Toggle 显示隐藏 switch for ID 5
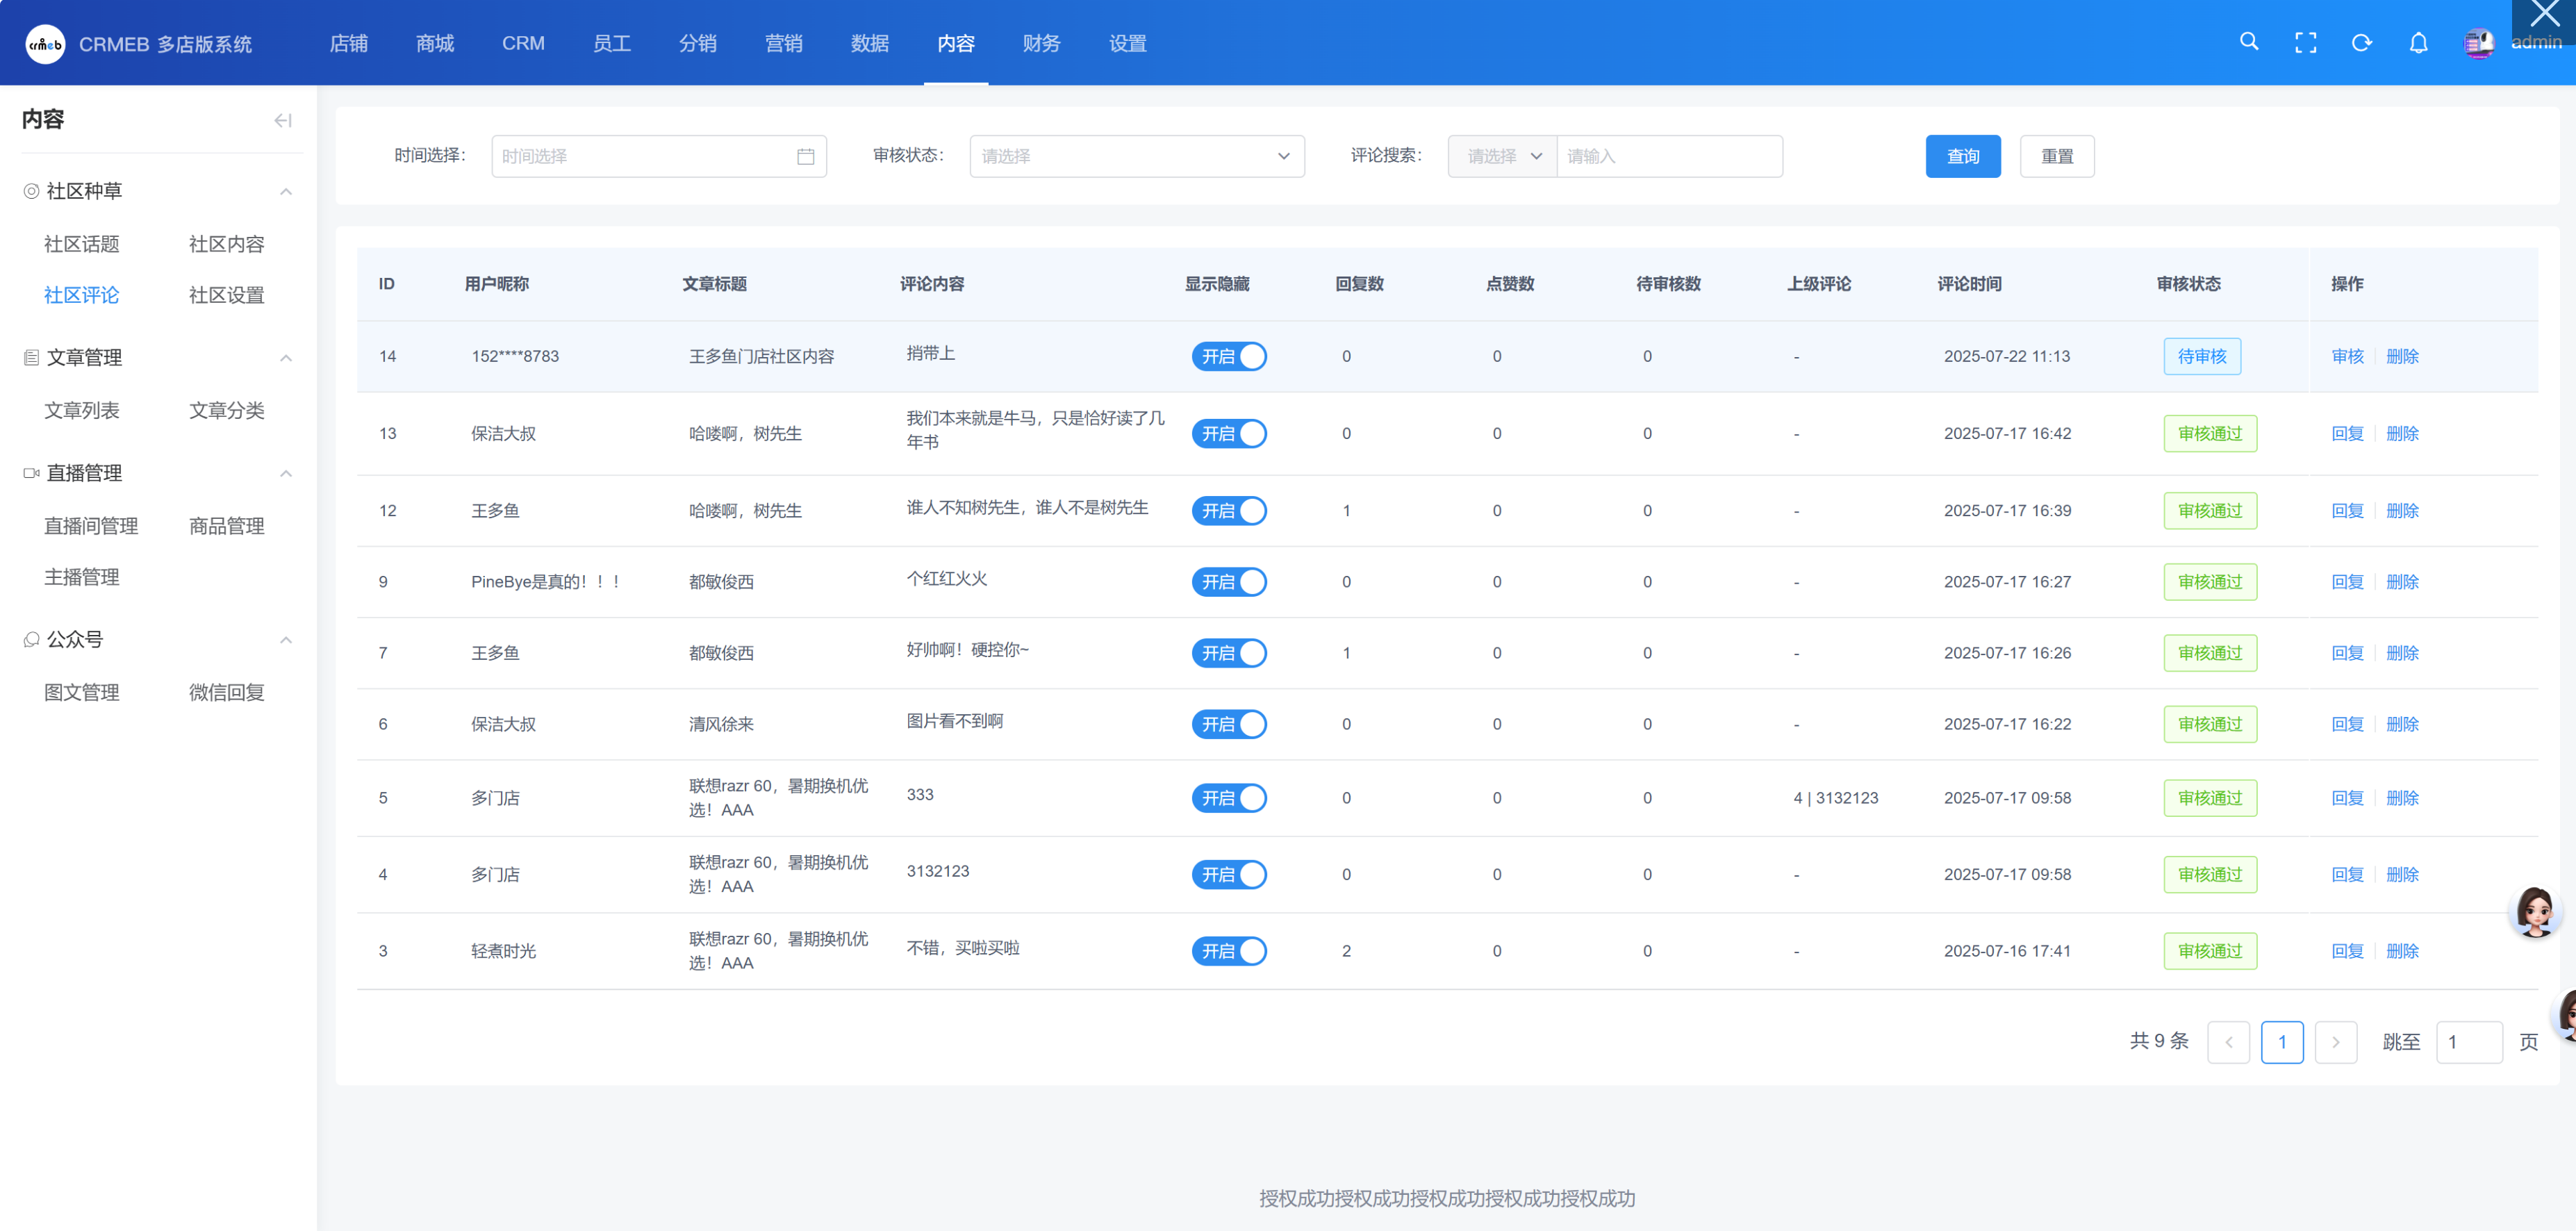 (1228, 797)
